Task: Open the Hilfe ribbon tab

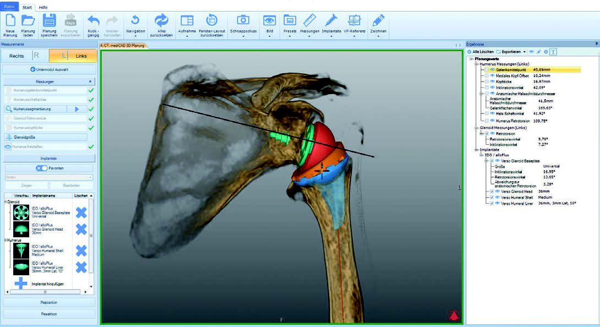Action: coord(43,7)
